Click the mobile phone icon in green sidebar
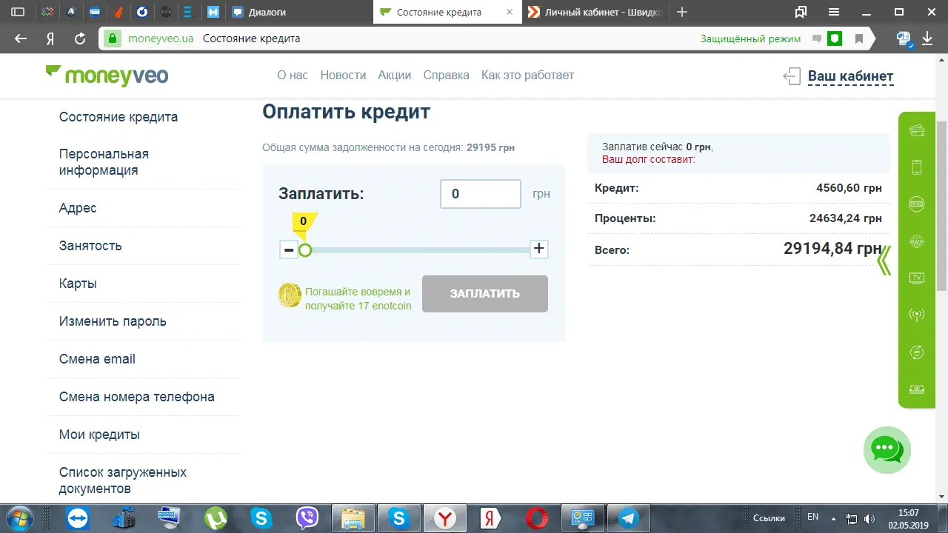The height and width of the screenshot is (533, 948). click(916, 167)
